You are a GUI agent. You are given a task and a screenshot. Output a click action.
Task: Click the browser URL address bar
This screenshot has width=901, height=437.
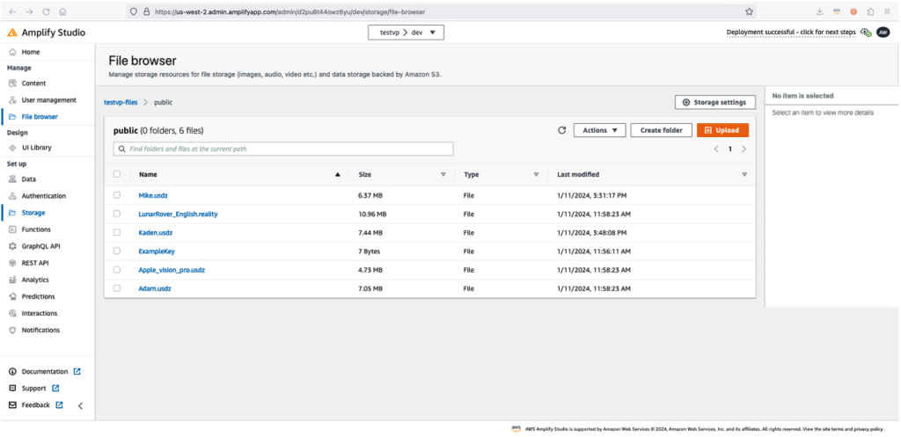coord(441,11)
